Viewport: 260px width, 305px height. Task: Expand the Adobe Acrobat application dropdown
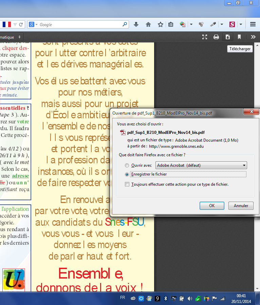pos(201,165)
